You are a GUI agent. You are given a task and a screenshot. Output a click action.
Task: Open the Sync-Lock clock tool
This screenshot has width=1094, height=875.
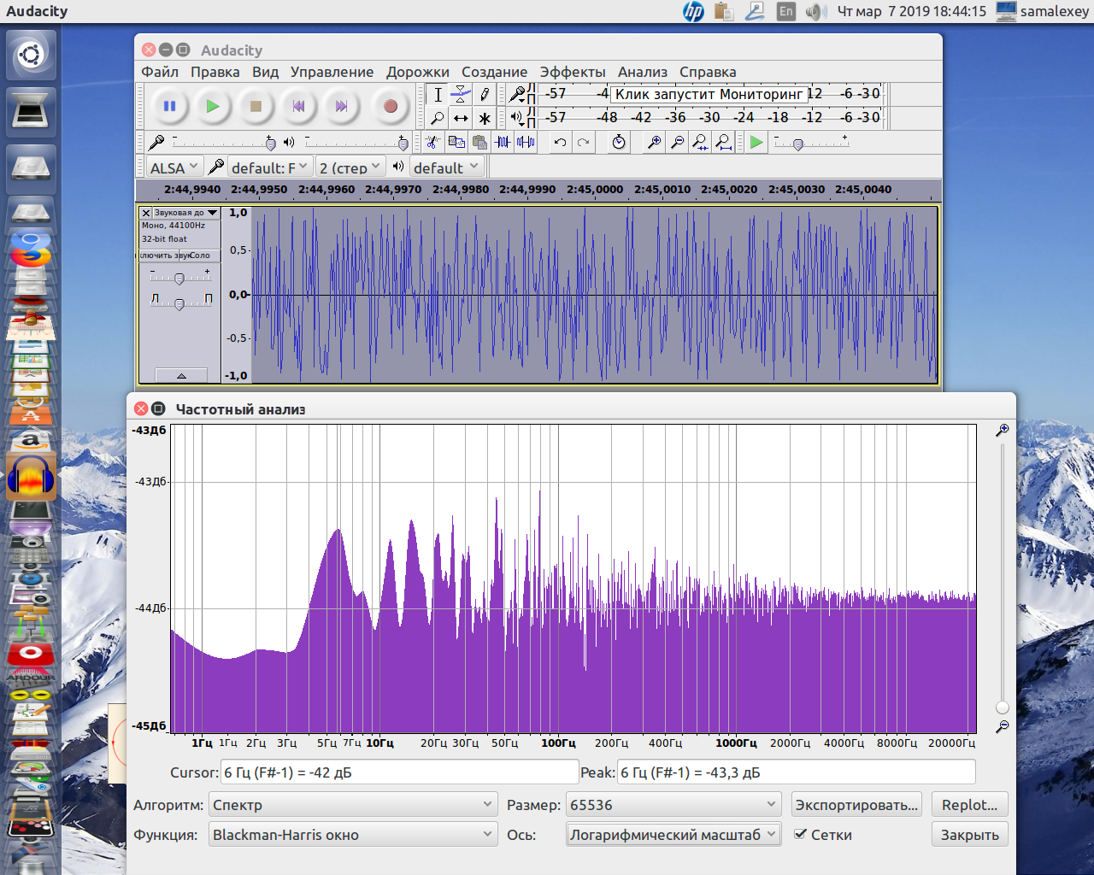619,143
